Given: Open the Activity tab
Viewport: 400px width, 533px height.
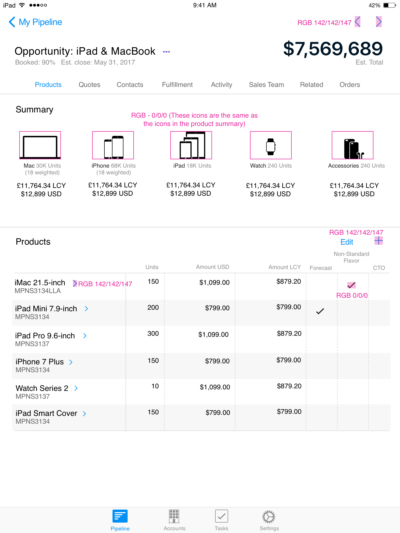Looking at the screenshot, I should click(222, 85).
